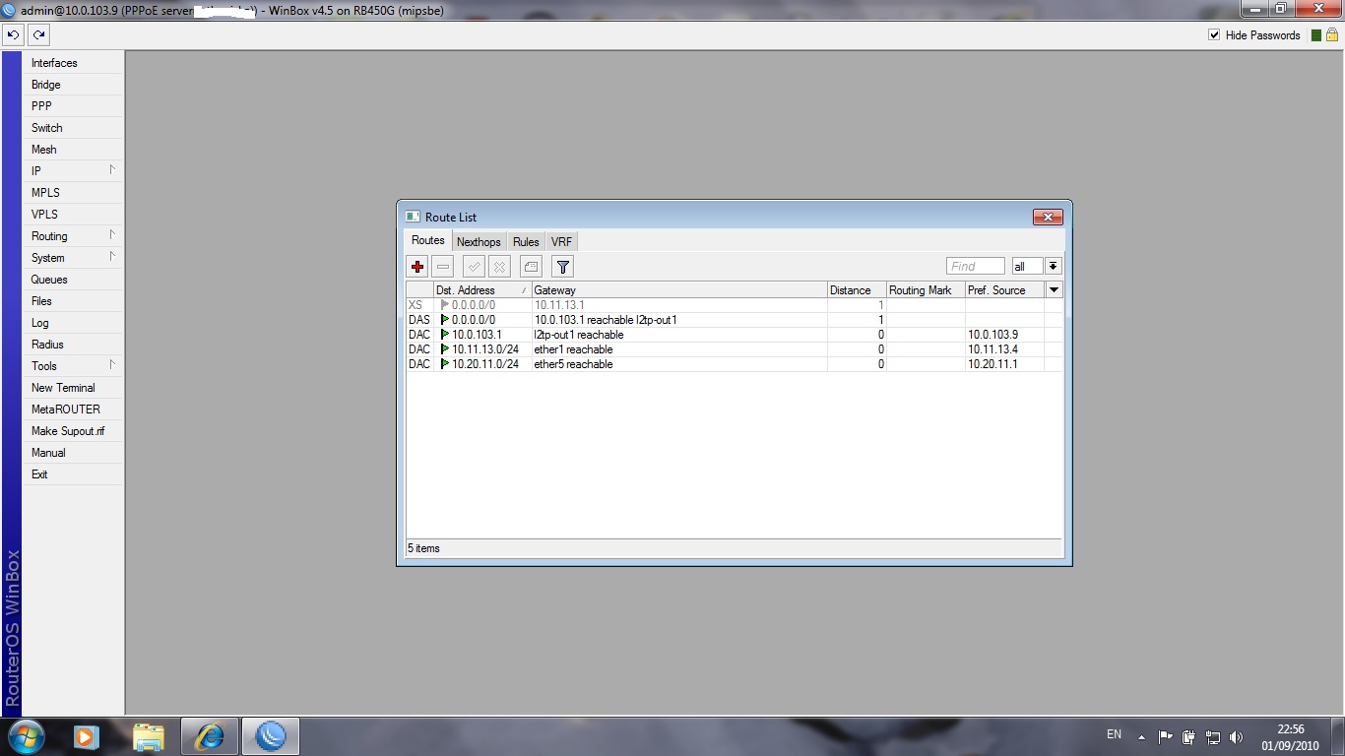This screenshot has height=756, width=1345.
Task: Show hidden tray icons
Action: 1141,737
